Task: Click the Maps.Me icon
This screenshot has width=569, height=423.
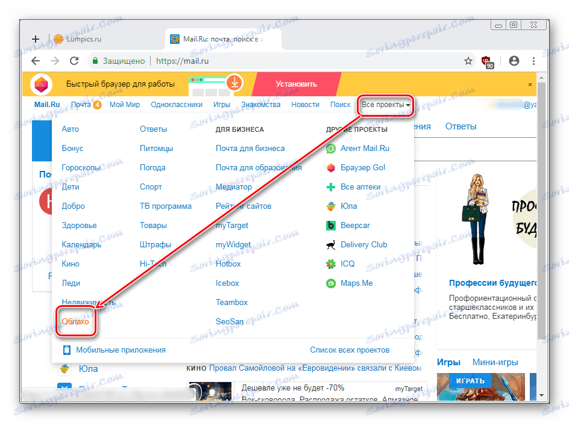Action: [330, 283]
